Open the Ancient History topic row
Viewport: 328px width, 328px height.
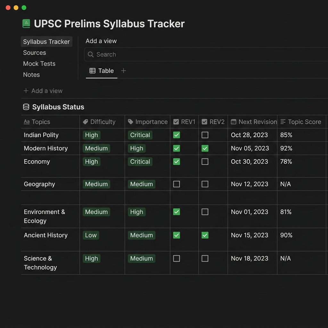tap(46, 235)
